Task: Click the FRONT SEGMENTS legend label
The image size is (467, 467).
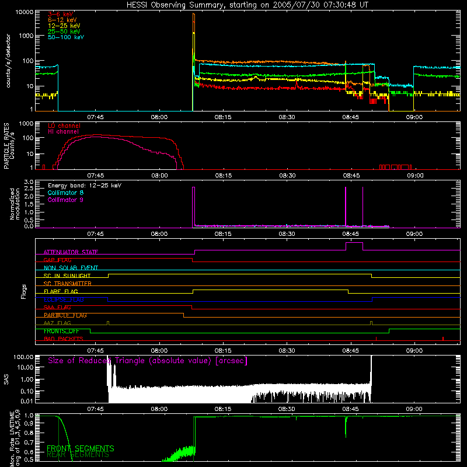Action: tap(81, 448)
